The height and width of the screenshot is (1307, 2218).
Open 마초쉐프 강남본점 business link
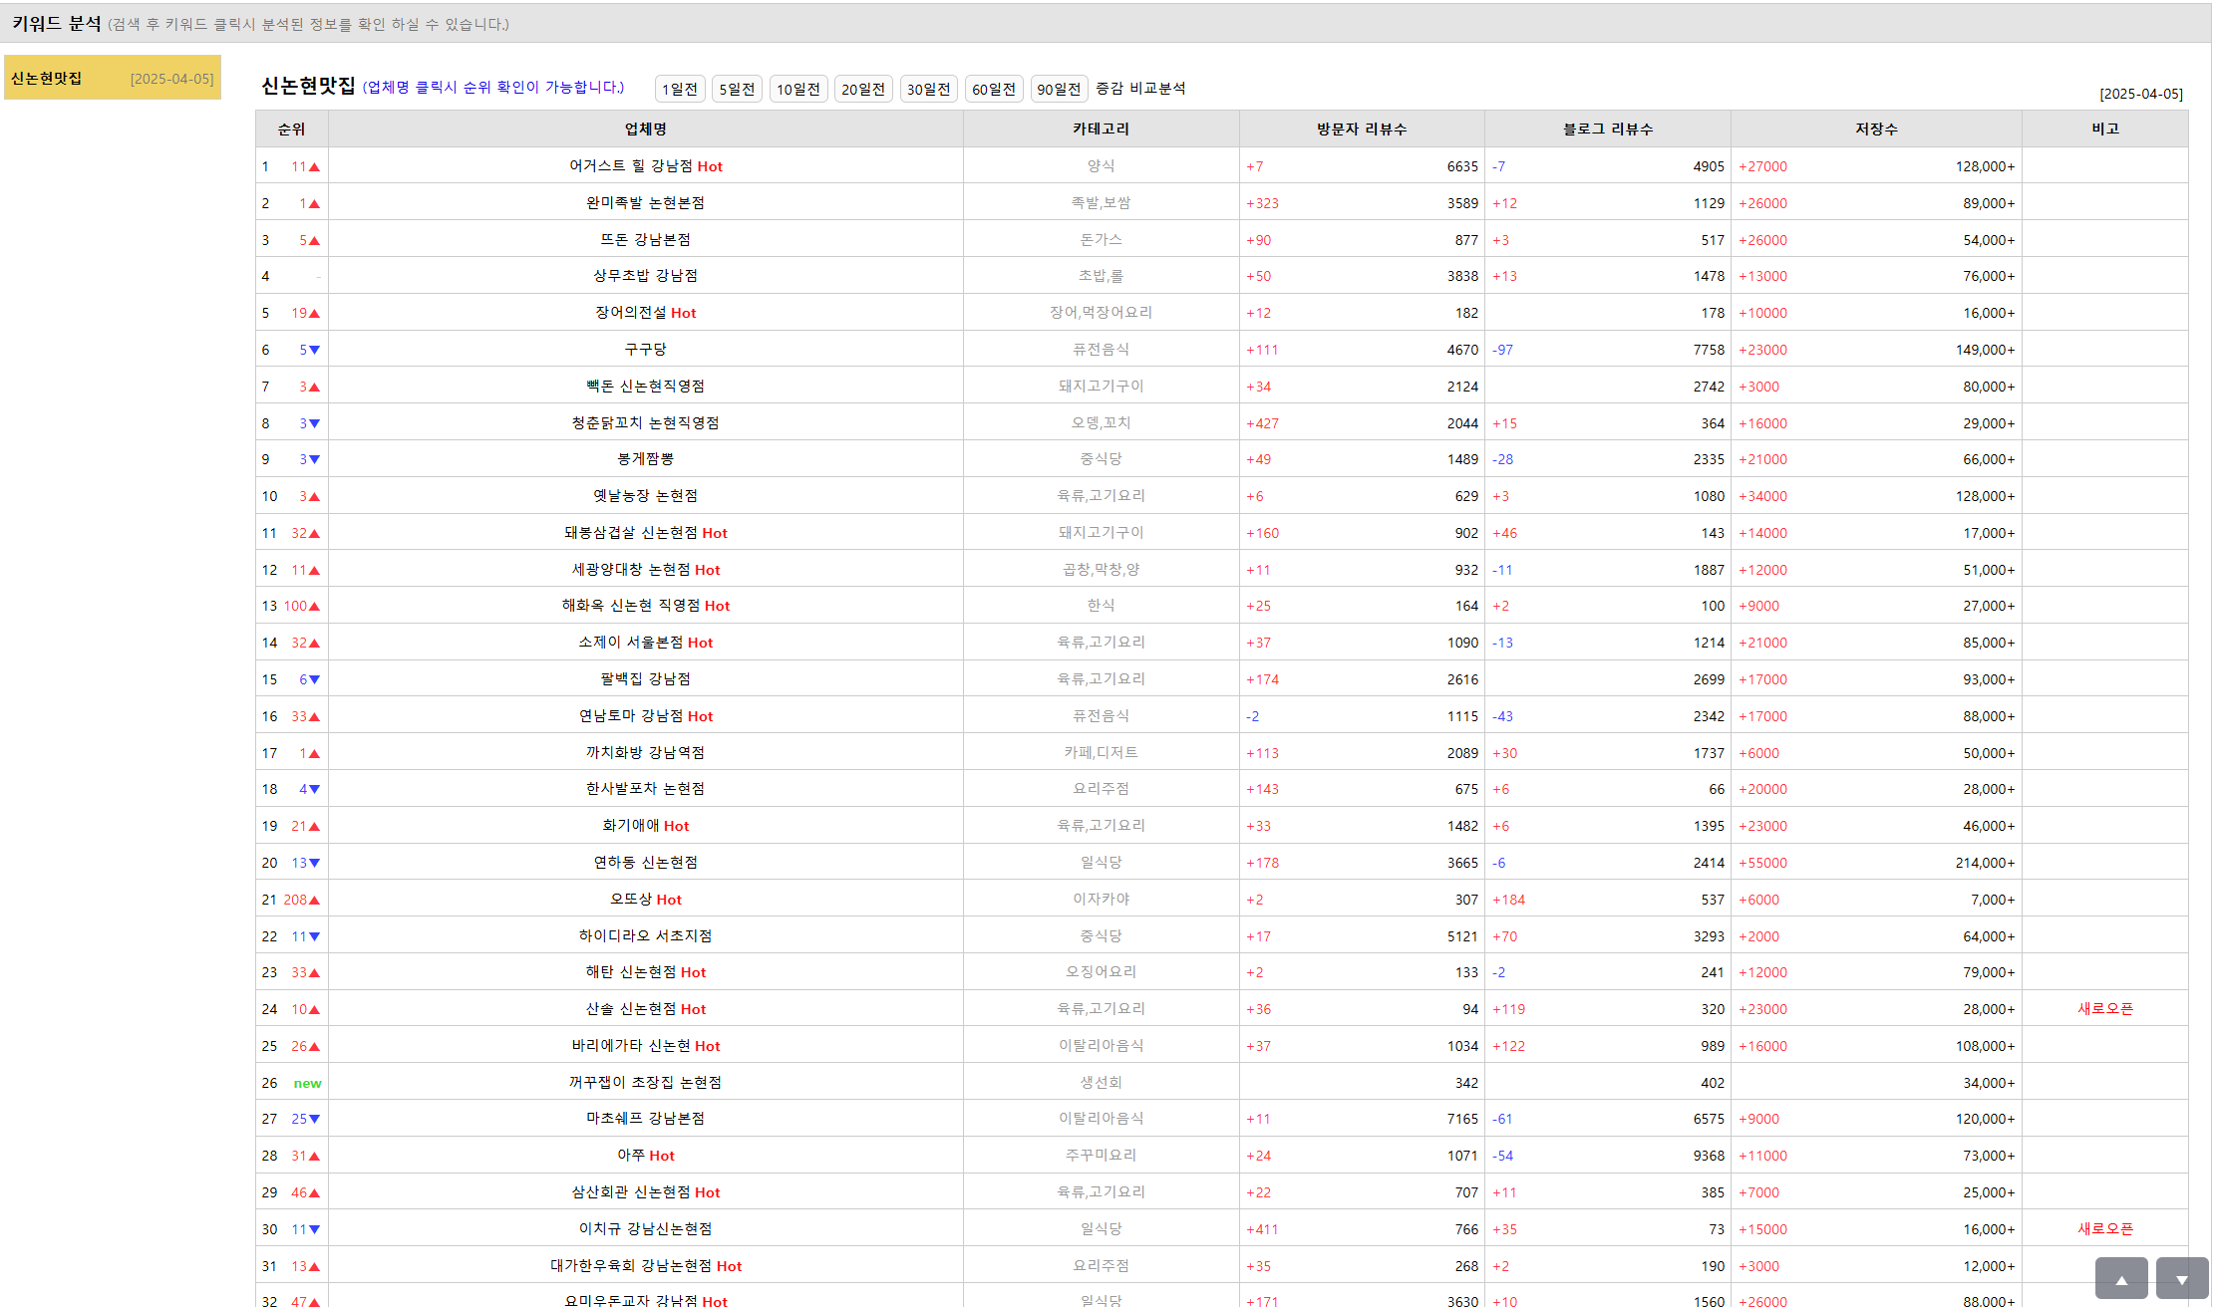coord(645,1119)
